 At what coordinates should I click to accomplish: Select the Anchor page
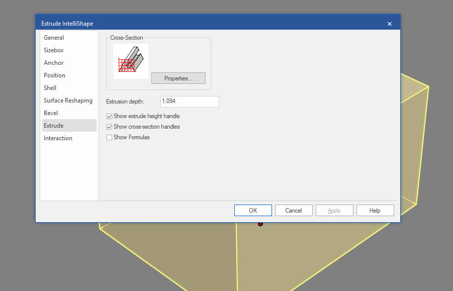[69, 63]
